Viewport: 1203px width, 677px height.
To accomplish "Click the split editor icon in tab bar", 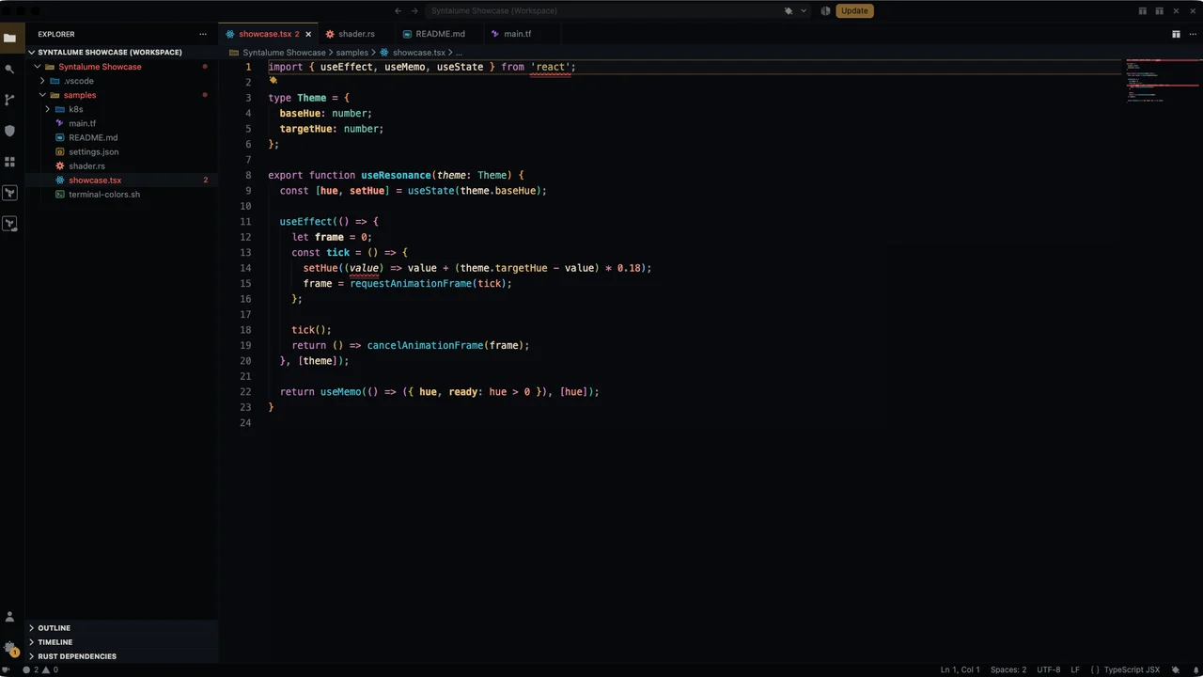I will point(1176,34).
